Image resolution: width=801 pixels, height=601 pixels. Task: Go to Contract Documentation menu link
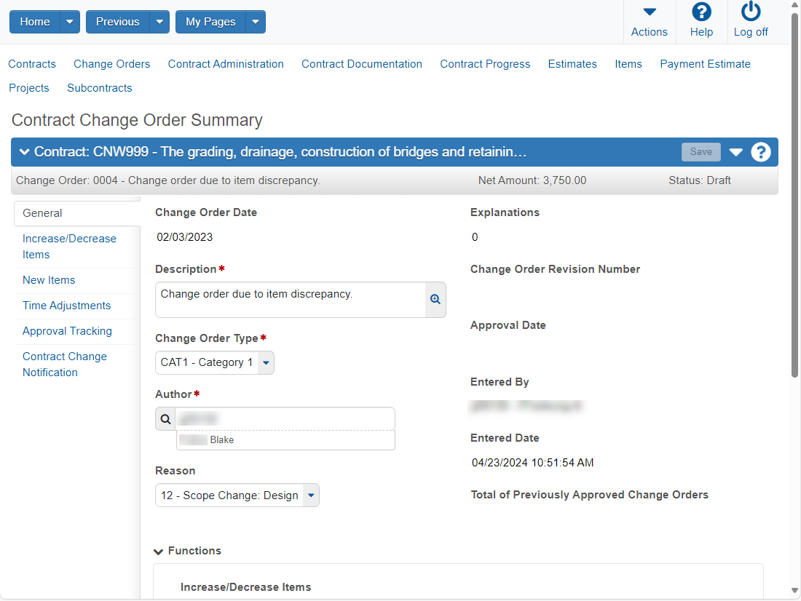(362, 64)
